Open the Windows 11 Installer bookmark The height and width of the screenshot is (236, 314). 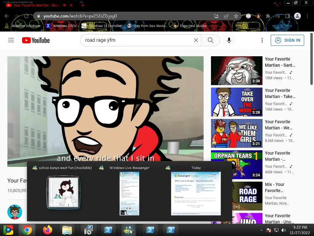coord(102,26)
